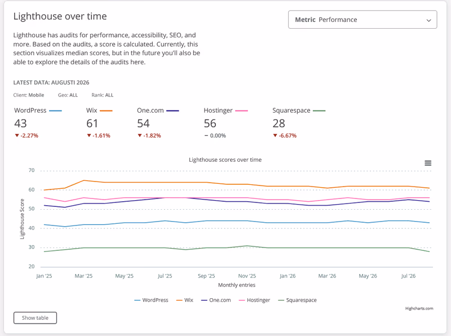The width and height of the screenshot is (451, 336).
Task: Click the Show table button
Action: tap(35, 317)
